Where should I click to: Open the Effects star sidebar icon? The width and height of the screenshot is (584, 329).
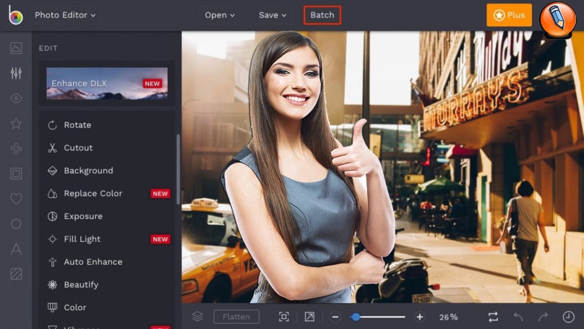pos(16,123)
